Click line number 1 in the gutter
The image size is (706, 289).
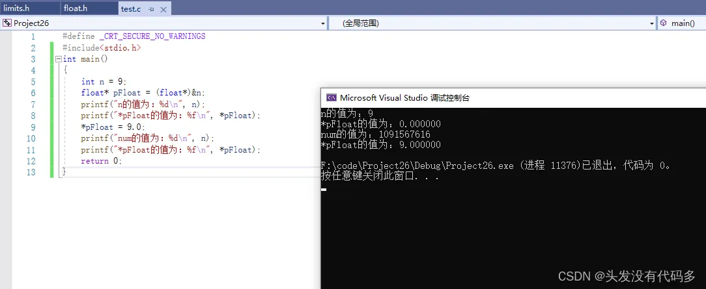click(x=33, y=37)
